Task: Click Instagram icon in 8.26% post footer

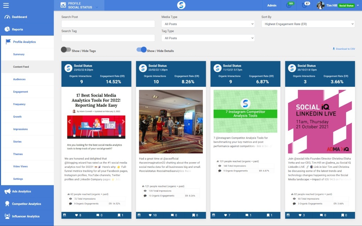Action: pyautogui.click(x=139, y=215)
